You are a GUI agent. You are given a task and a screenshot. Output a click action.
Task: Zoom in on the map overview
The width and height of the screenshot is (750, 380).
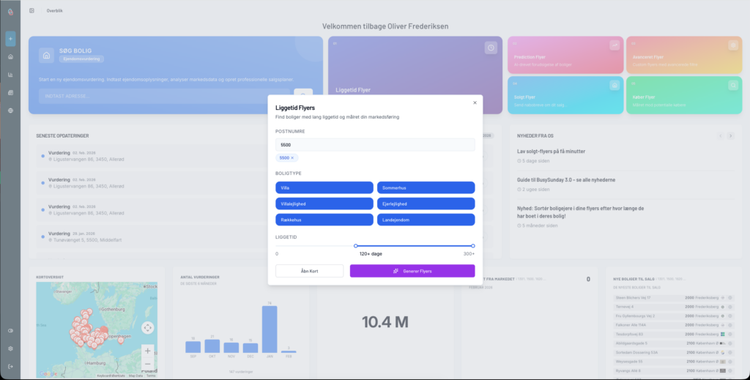coord(147,350)
